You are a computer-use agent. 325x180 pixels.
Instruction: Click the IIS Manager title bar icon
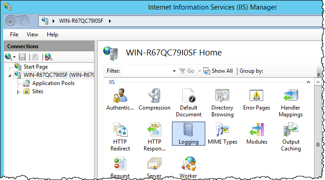[x=8, y=7]
